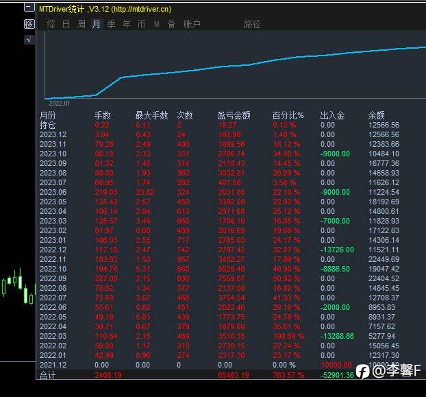This screenshot has width=426, height=397.
Task: Click balance value 10484.10
Action: pyautogui.click(x=384, y=154)
